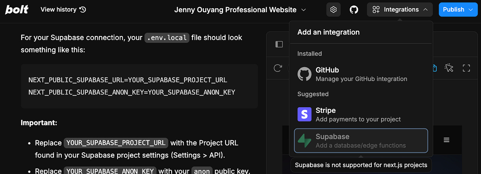Click the 'Important:' heading text
The width and height of the screenshot is (481, 174).
[39, 123]
